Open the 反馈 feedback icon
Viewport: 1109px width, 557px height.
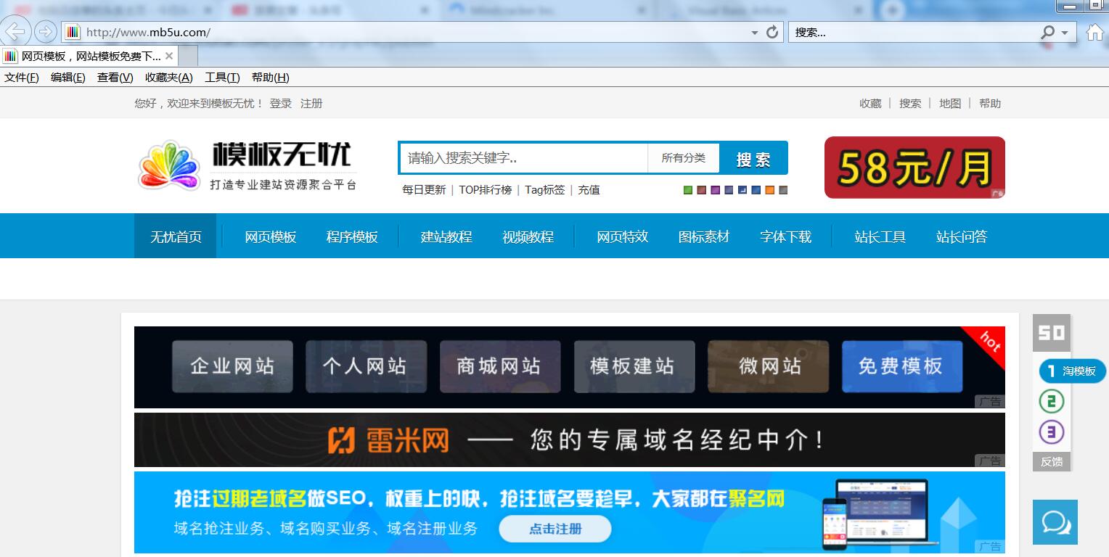[x=1051, y=461]
